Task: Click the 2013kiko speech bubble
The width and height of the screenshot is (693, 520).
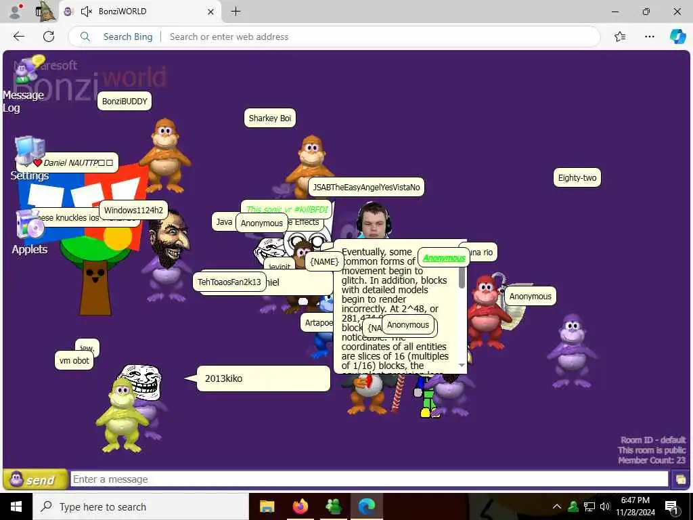Action: (263, 378)
